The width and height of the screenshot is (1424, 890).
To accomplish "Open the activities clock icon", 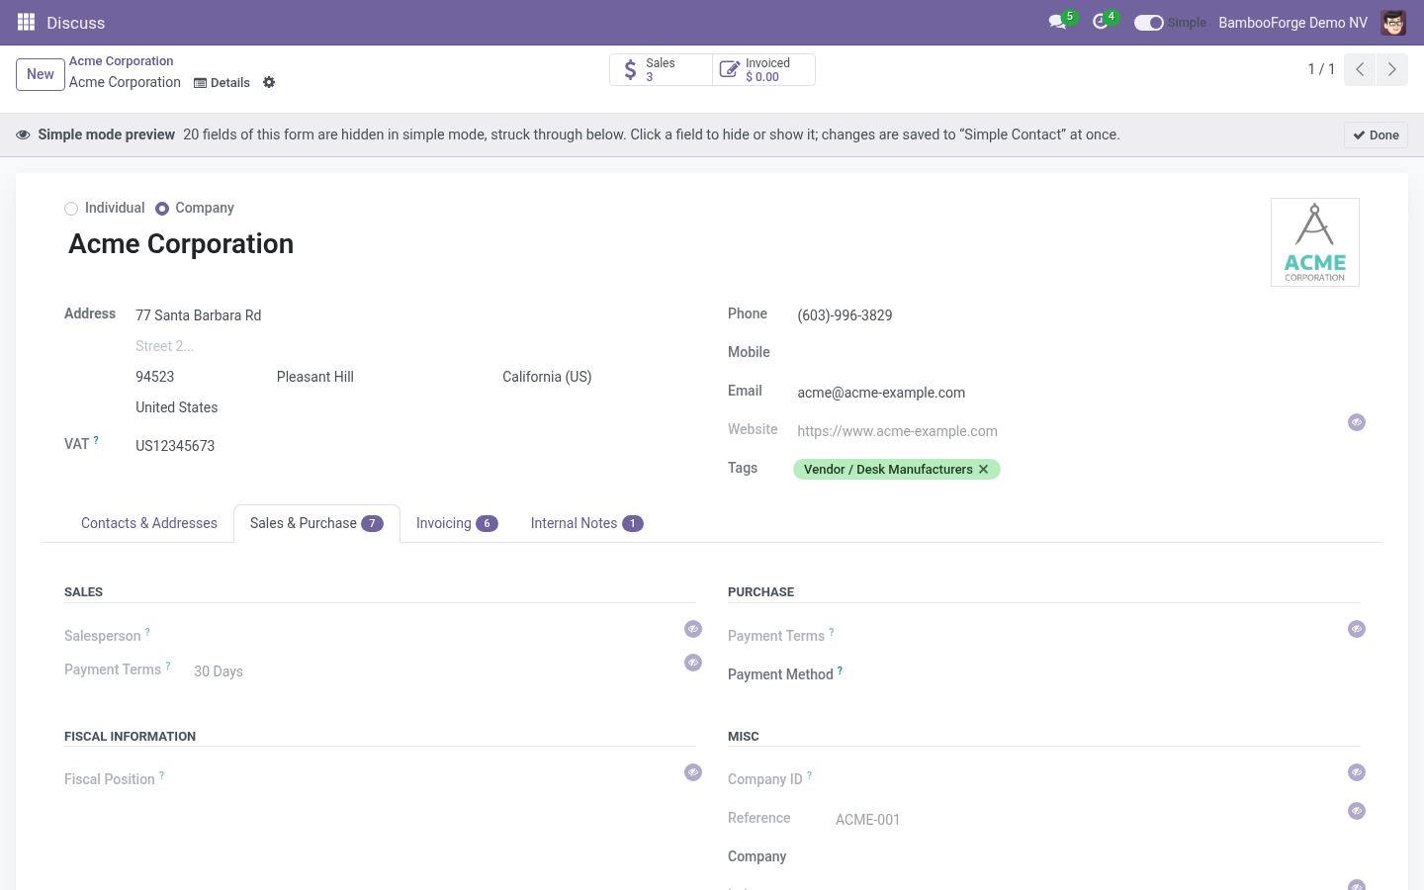I will coord(1100,22).
